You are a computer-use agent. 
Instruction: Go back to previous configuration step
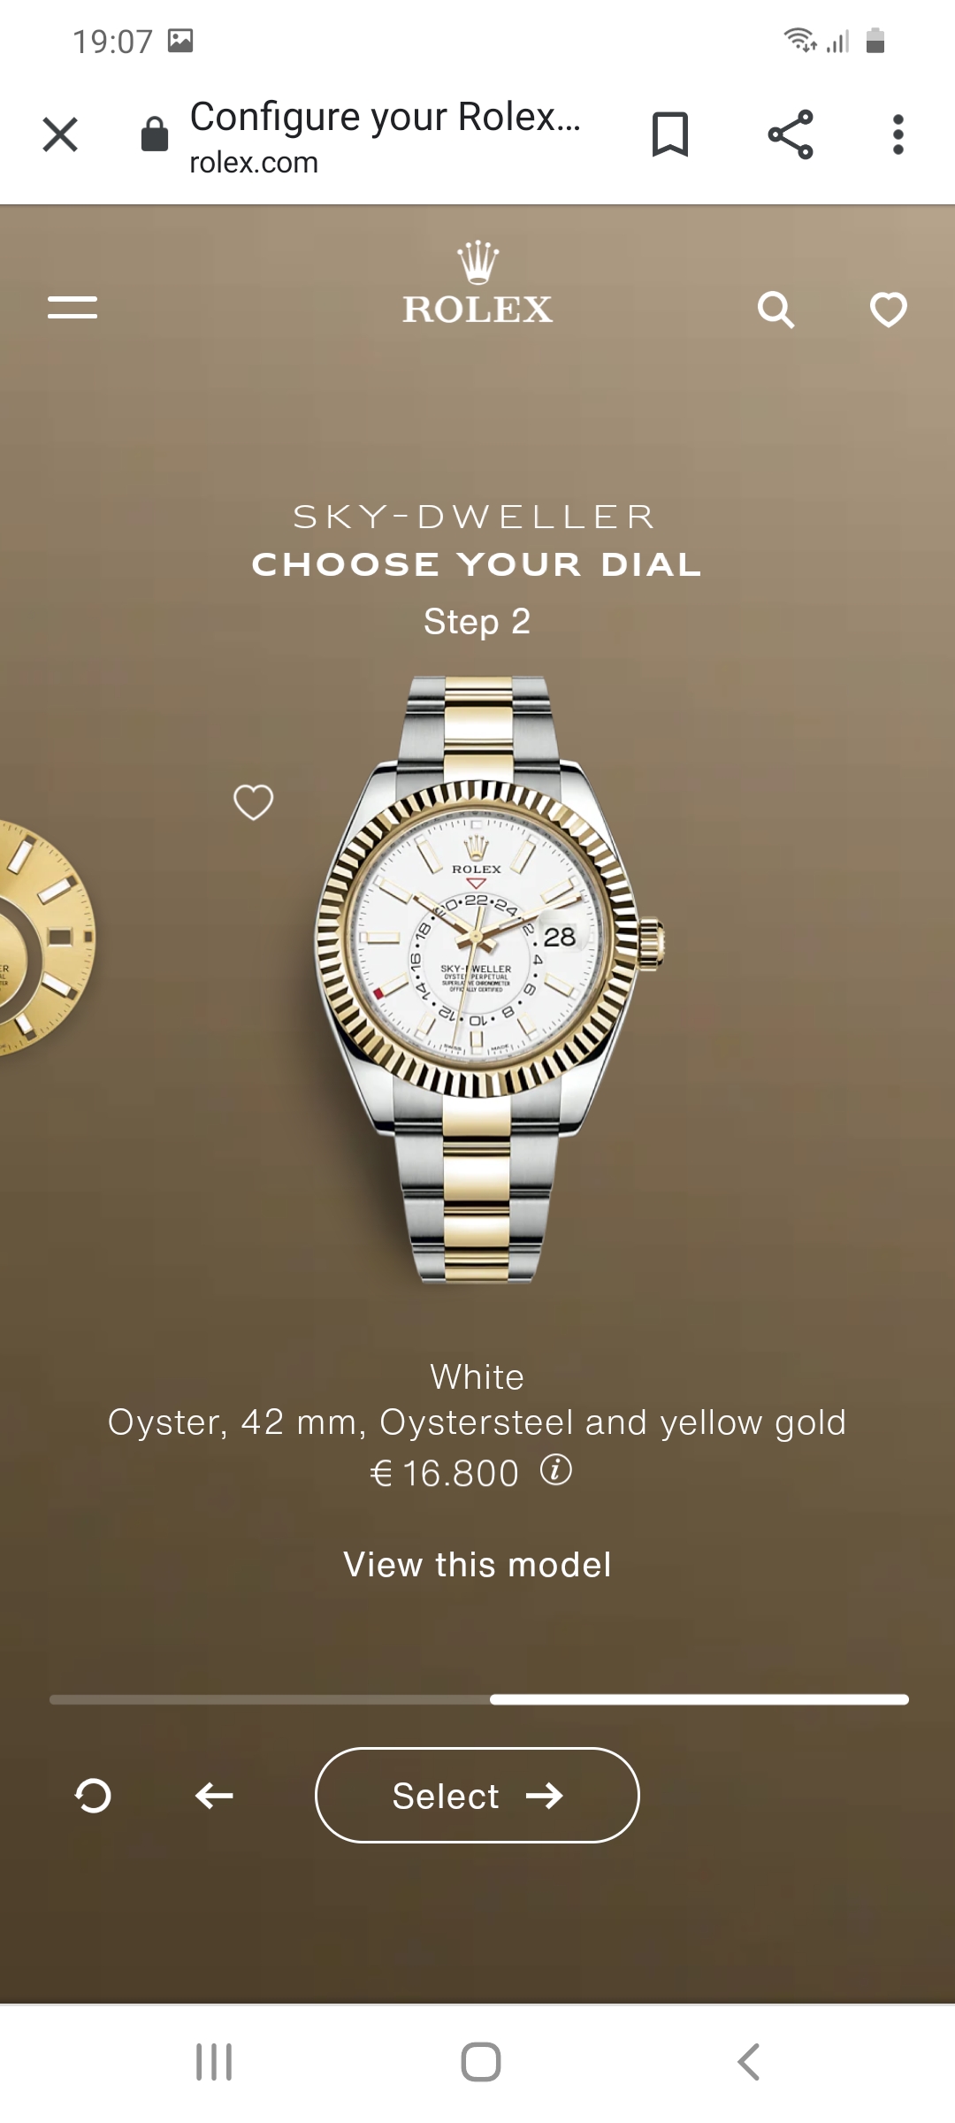click(214, 1796)
